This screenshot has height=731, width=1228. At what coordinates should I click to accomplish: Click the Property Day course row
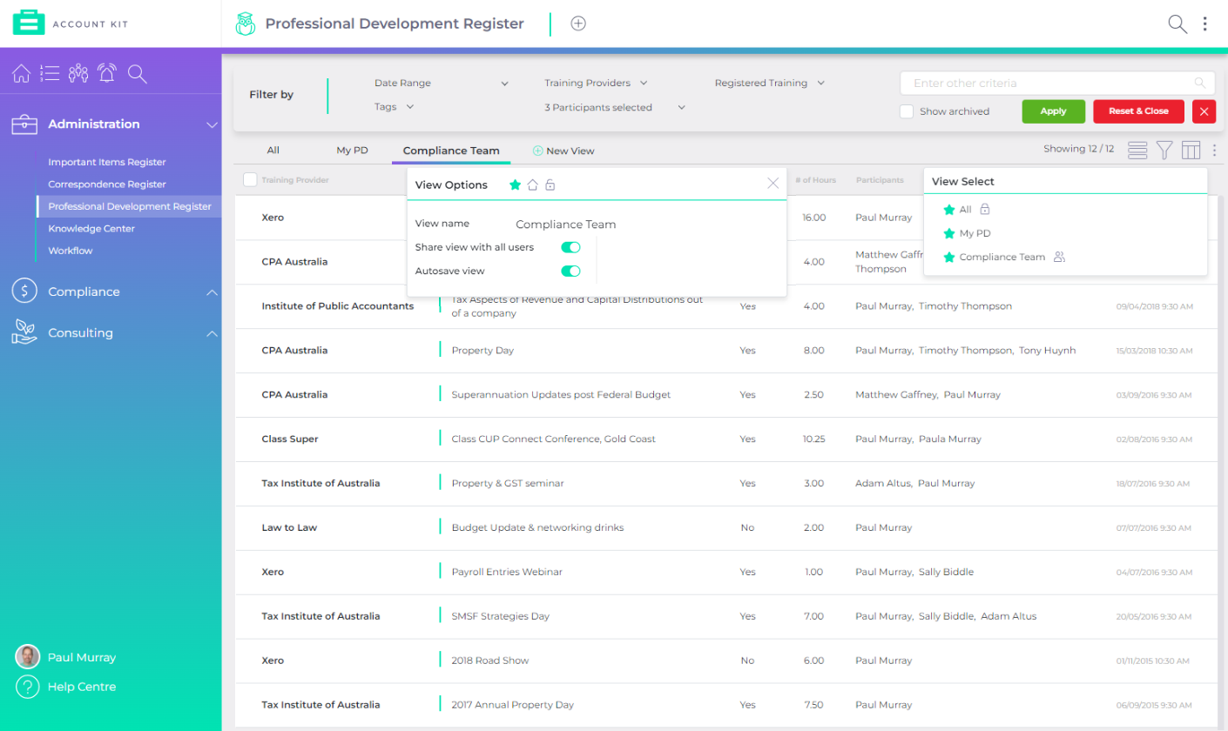pyautogui.click(x=726, y=351)
